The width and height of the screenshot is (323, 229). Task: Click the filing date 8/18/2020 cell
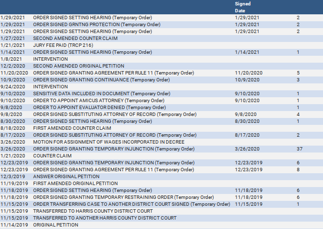point(13,128)
